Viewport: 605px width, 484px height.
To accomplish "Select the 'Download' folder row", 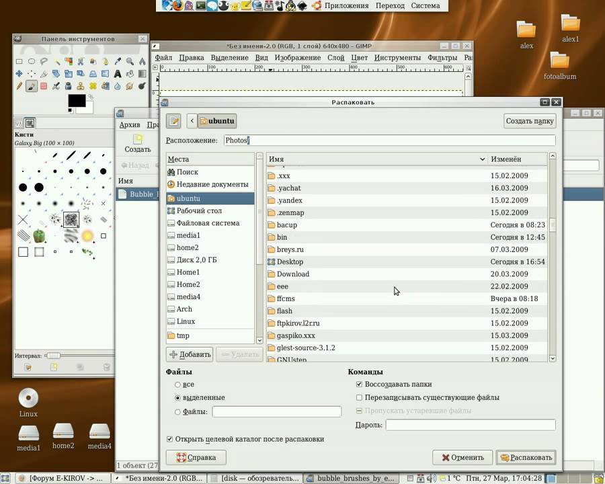I will (x=407, y=274).
